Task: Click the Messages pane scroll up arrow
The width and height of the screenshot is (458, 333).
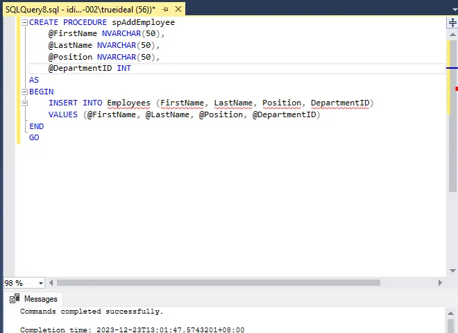Action: [x=452, y=313]
